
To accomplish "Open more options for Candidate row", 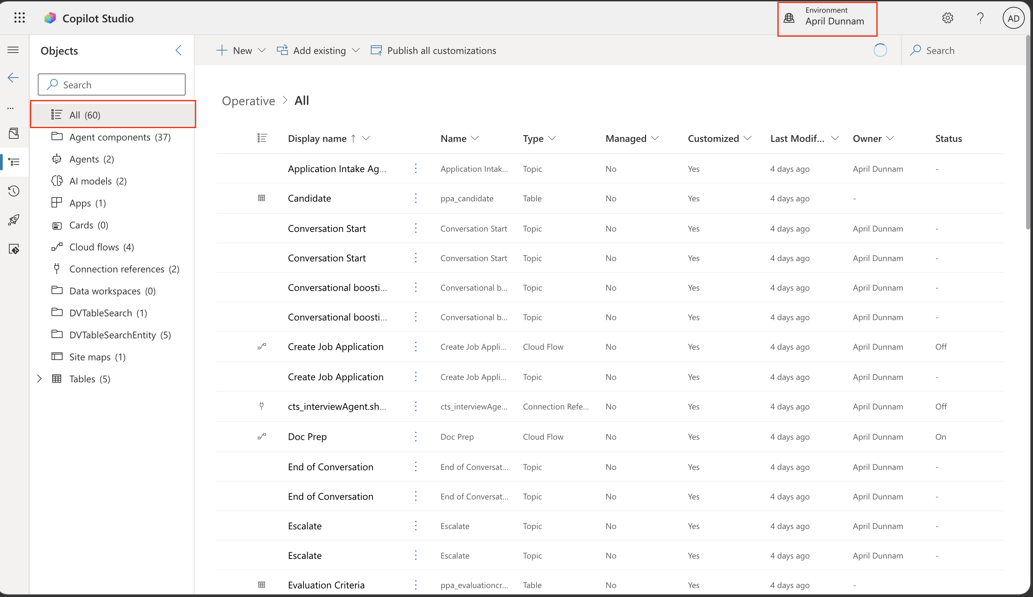I will point(416,198).
